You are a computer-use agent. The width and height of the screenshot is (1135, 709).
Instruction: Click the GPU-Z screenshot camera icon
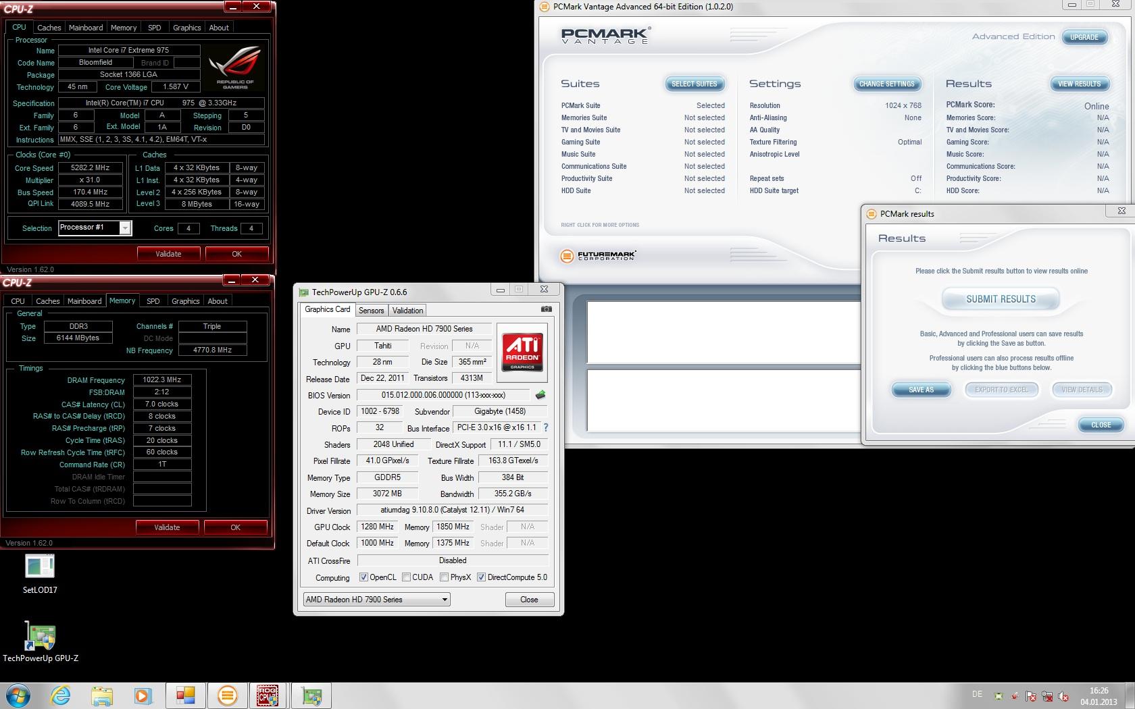[x=547, y=309]
